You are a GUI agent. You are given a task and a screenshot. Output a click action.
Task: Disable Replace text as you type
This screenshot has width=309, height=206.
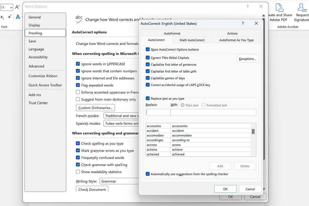[148, 99]
